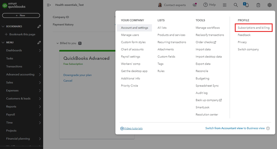This screenshot has width=277, height=149.
Task: Open Resolution center
Action: point(207,114)
